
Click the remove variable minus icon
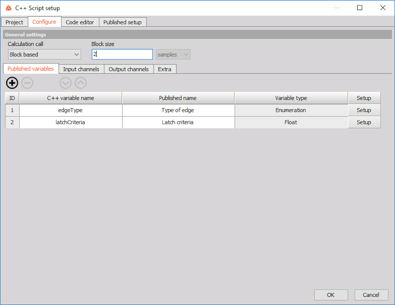click(x=27, y=83)
